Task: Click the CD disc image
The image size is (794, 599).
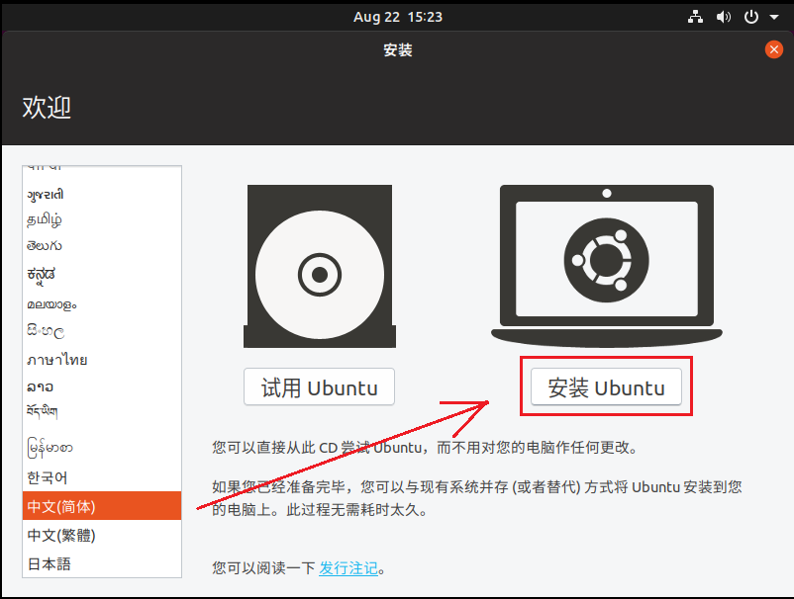Action: tap(320, 267)
